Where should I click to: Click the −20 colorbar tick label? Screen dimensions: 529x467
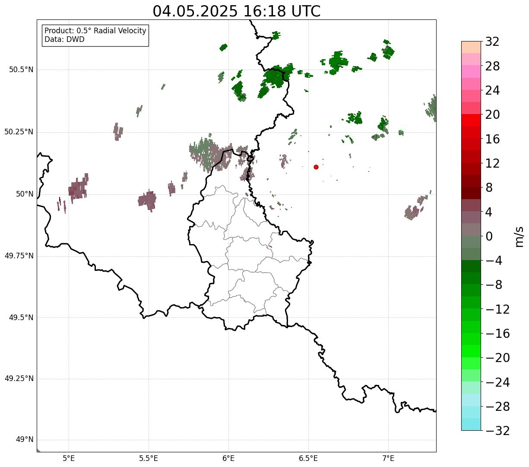click(x=497, y=358)
